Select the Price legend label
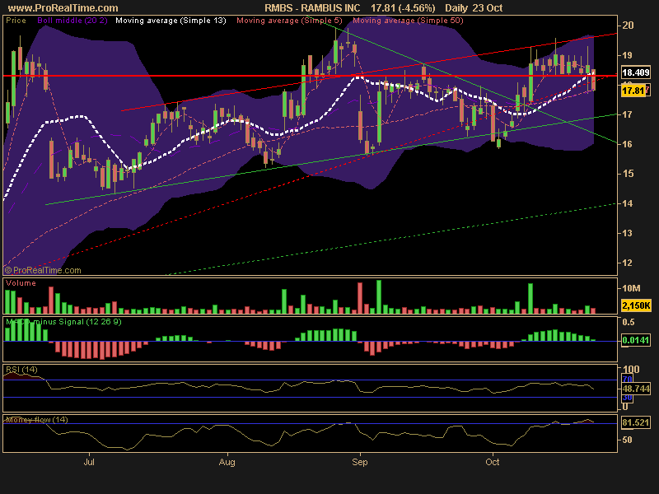 click(x=16, y=21)
